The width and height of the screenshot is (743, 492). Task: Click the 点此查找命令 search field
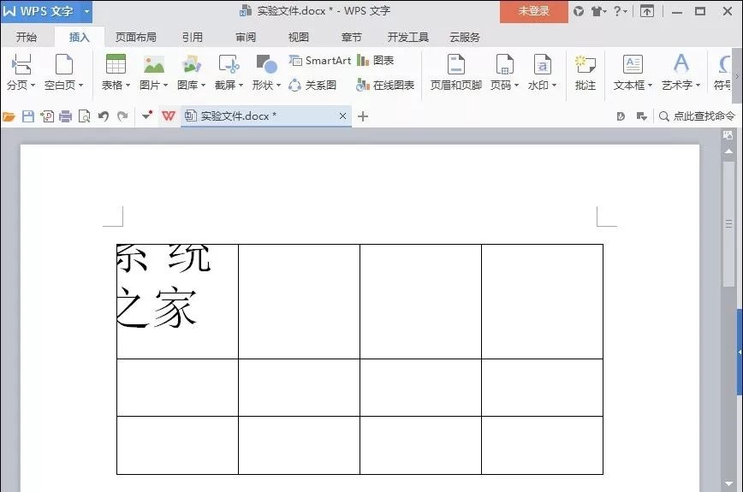pos(697,116)
